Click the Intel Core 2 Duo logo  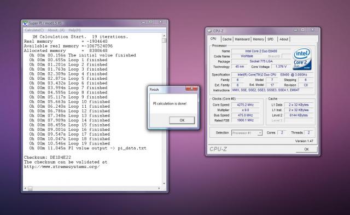click(x=302, y=59)
